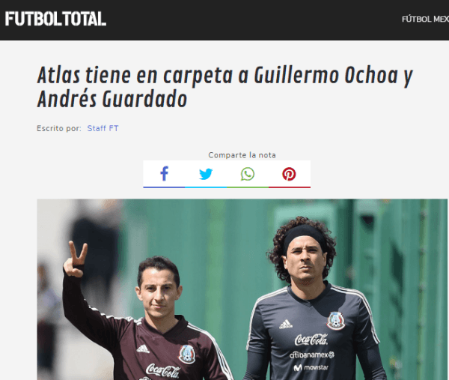Click the Mexico crest on maroon jersey
The height and width of the screenshot is (380, 449).
point(187,355)
